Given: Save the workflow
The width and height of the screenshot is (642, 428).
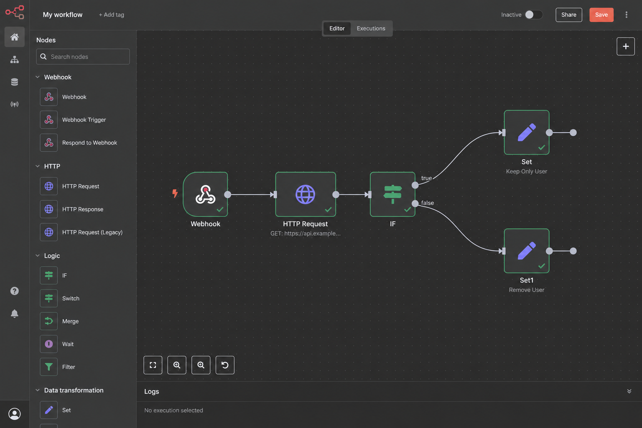Looking at the screenshot, I should click(x=601, y=15).
